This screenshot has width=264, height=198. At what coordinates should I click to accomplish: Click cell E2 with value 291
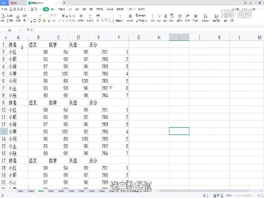tap(98, 52)
